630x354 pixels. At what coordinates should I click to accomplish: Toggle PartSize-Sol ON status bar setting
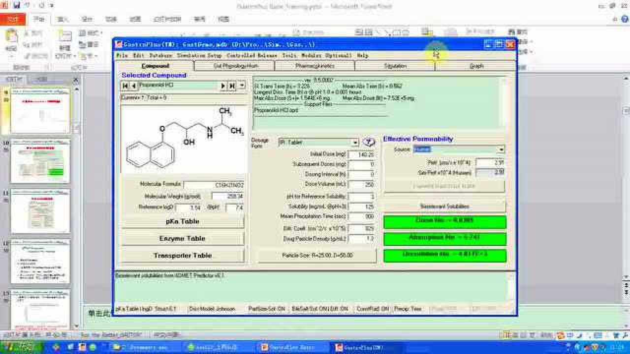267,309
